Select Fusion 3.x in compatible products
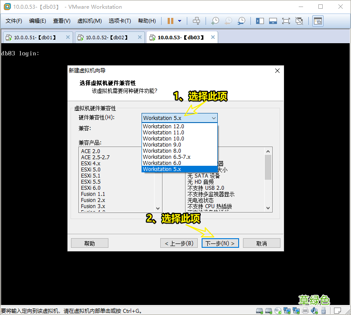The width and height of the screenshot is (351, 315). tap(93, 206)
